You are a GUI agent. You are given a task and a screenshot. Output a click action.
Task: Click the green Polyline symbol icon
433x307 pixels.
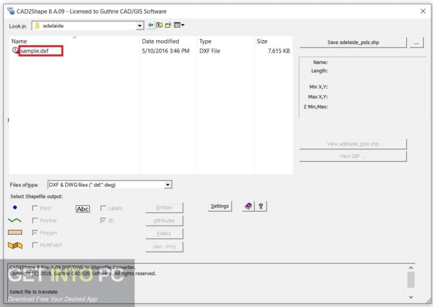[x=15, y=220]
